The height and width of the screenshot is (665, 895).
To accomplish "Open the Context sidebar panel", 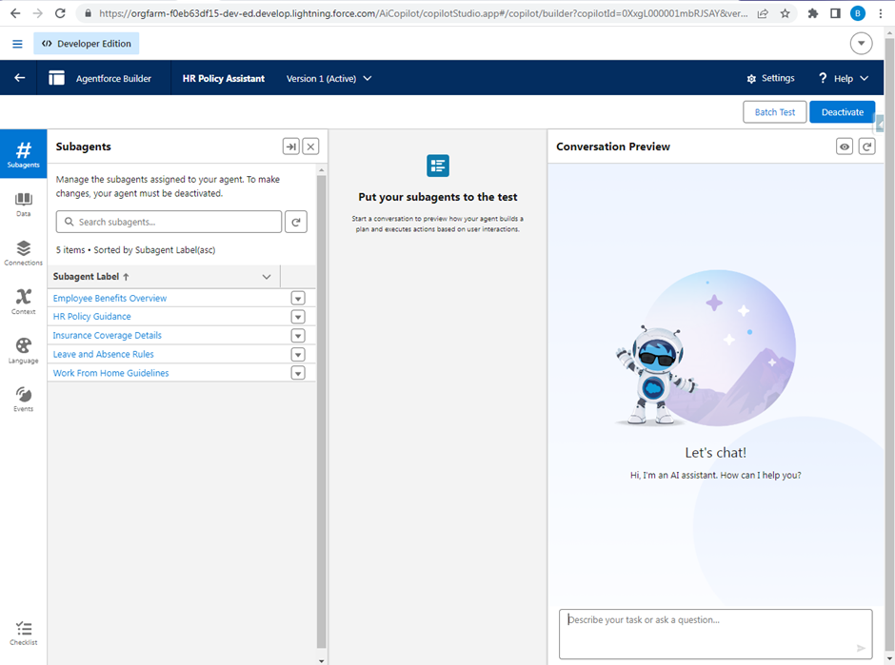I will (24, 302).
